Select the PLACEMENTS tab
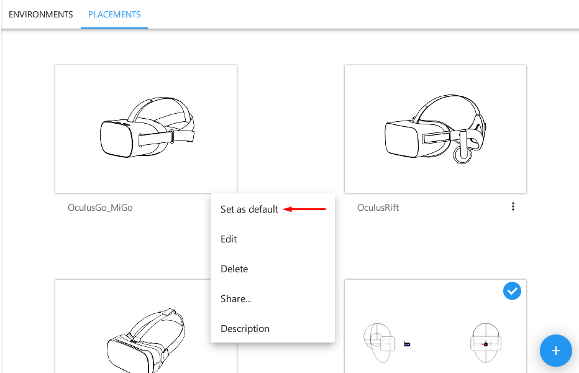Image resolution: width=579 pixels, height=373 pixels. coord(114,14)
